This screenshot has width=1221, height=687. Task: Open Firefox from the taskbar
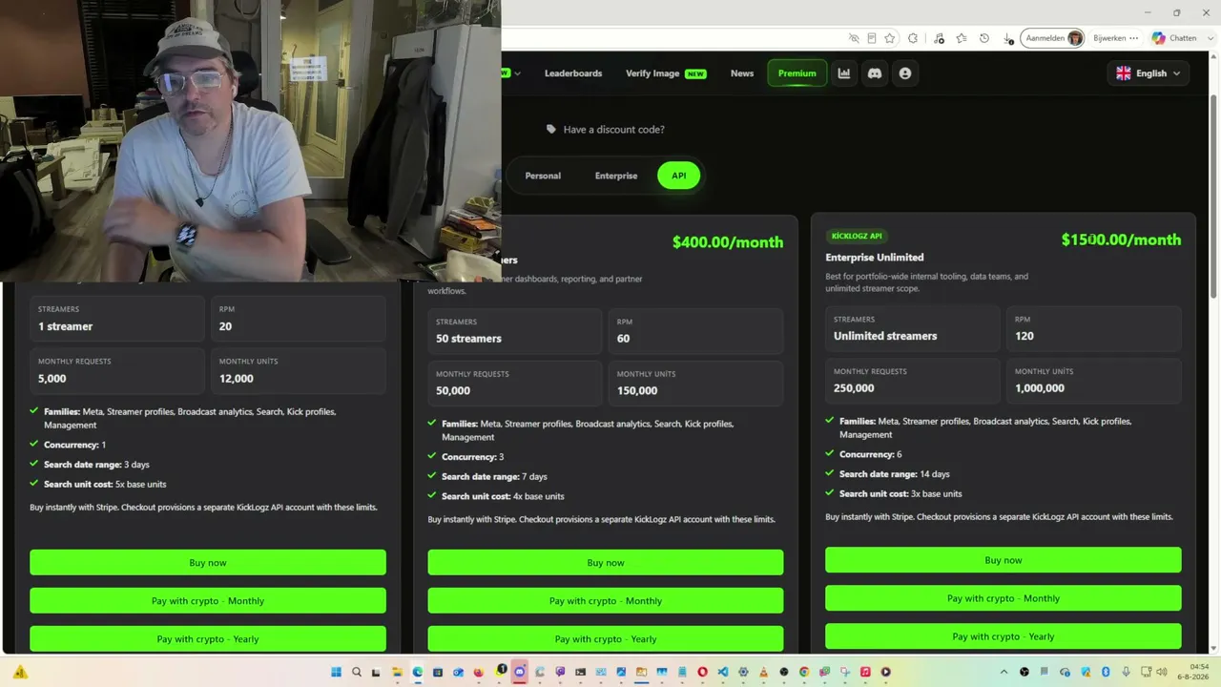[x=479, y=672]
